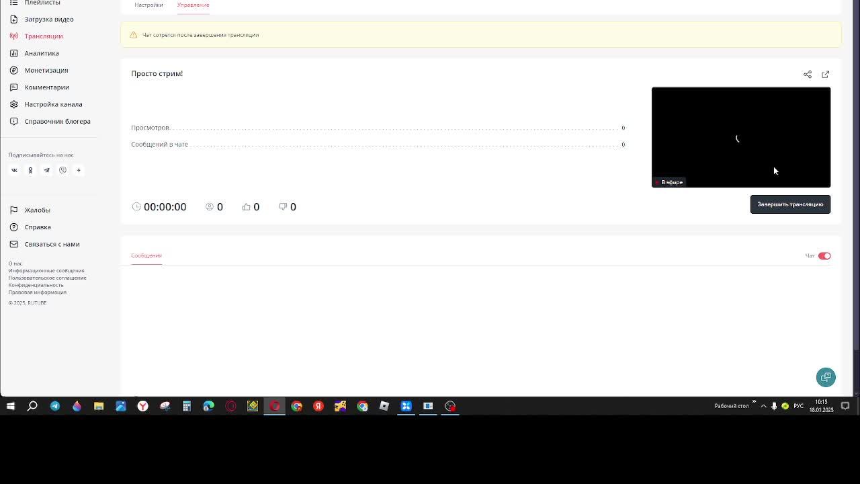
Task: Click the Dzen star social icon
Action: [x=79, y=170]
